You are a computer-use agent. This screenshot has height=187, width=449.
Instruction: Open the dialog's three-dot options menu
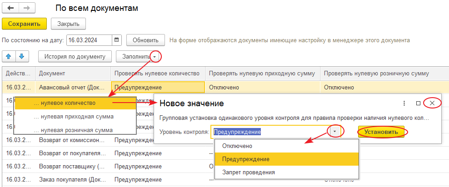(x=404, y=103)
